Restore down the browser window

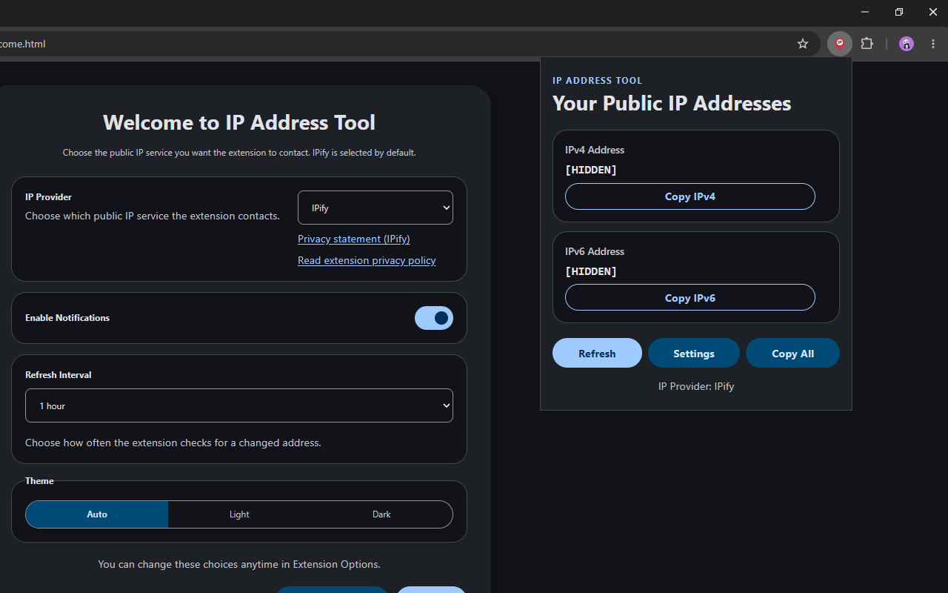(899, 12)
